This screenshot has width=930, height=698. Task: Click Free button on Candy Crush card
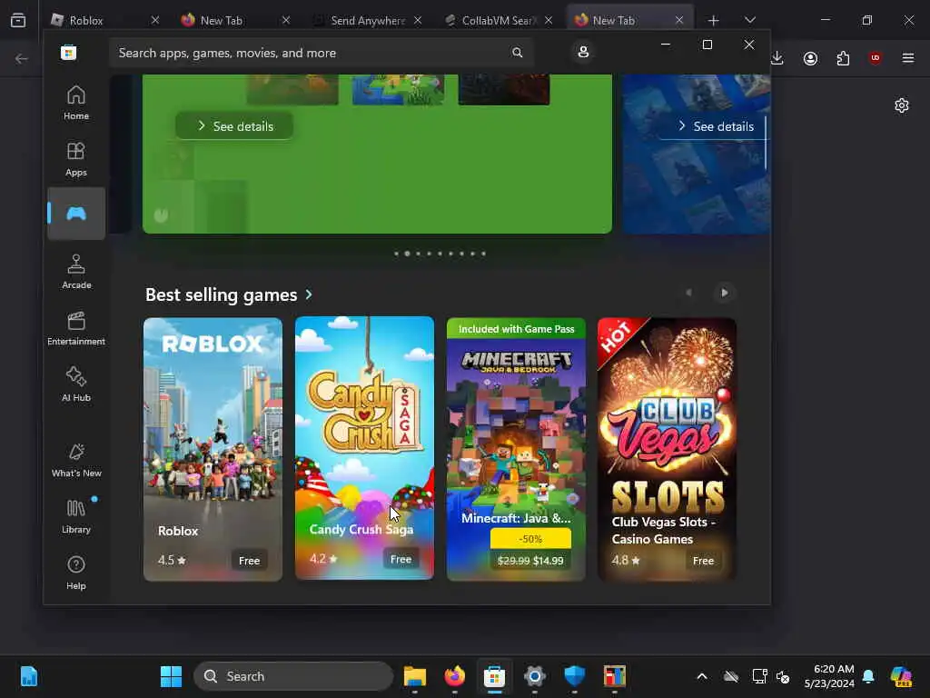coord(401,559)
